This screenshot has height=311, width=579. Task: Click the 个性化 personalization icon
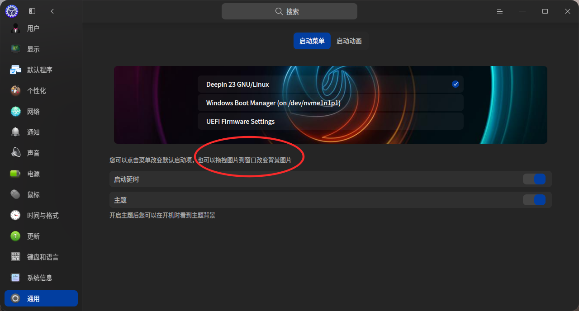point(15,90)
